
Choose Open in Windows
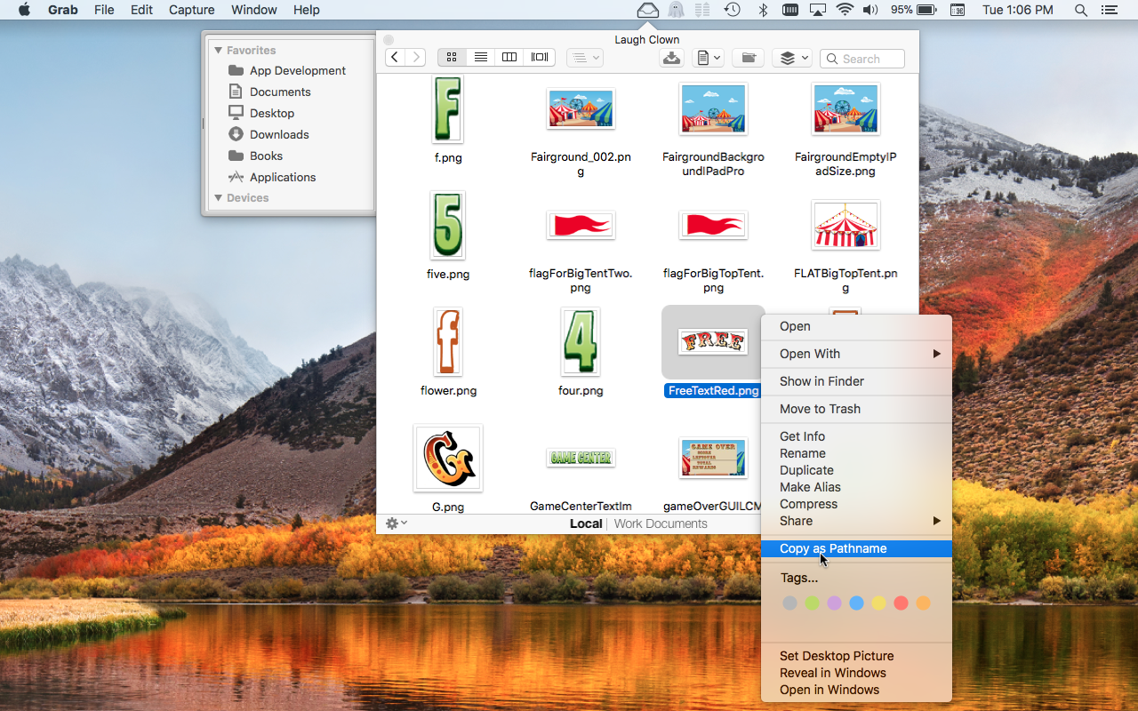(x=856, y=690)
